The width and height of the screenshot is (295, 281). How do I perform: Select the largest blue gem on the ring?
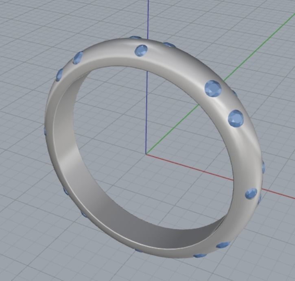213,89
